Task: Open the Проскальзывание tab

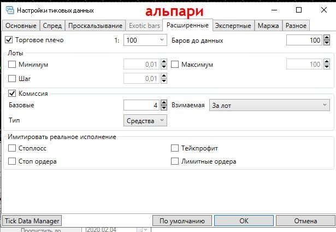Action: point(95,26)
